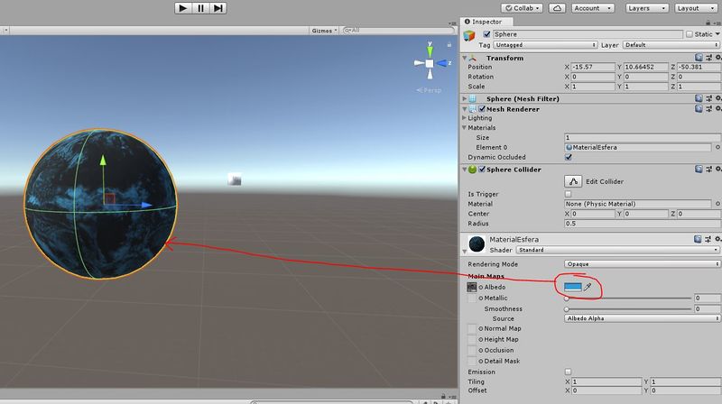Click the scene orientation gizmo center cube

tap(430, 63)
